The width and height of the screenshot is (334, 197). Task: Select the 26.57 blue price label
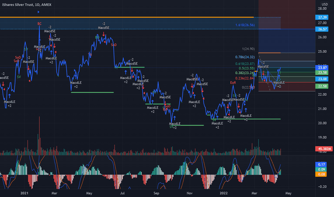(322, 29)
